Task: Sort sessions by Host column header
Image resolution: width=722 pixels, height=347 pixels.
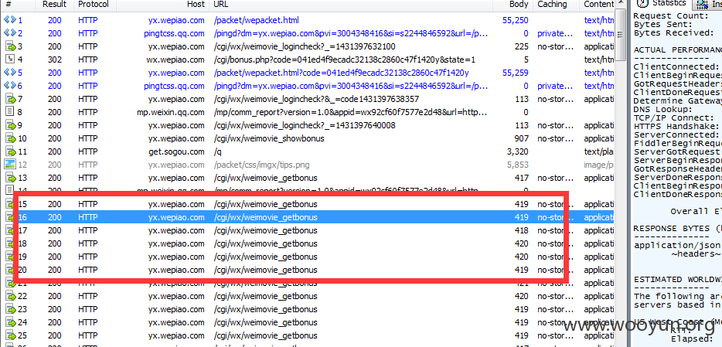Action: [x=196, y=4]
